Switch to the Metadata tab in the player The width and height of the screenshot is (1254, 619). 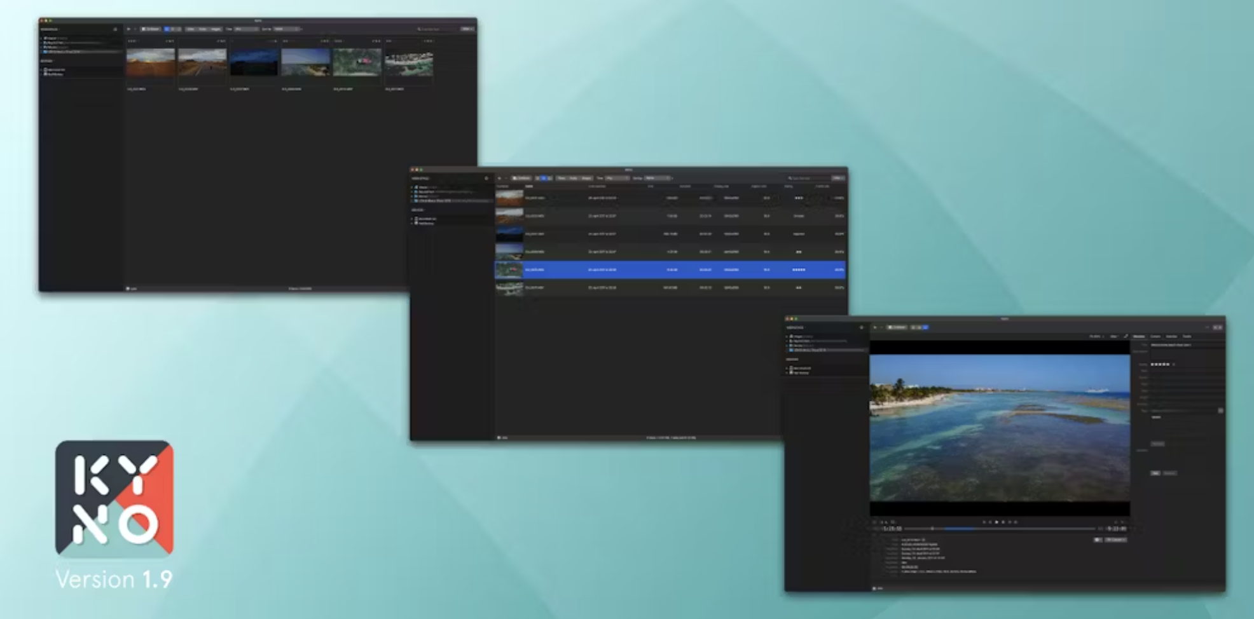1140,337
